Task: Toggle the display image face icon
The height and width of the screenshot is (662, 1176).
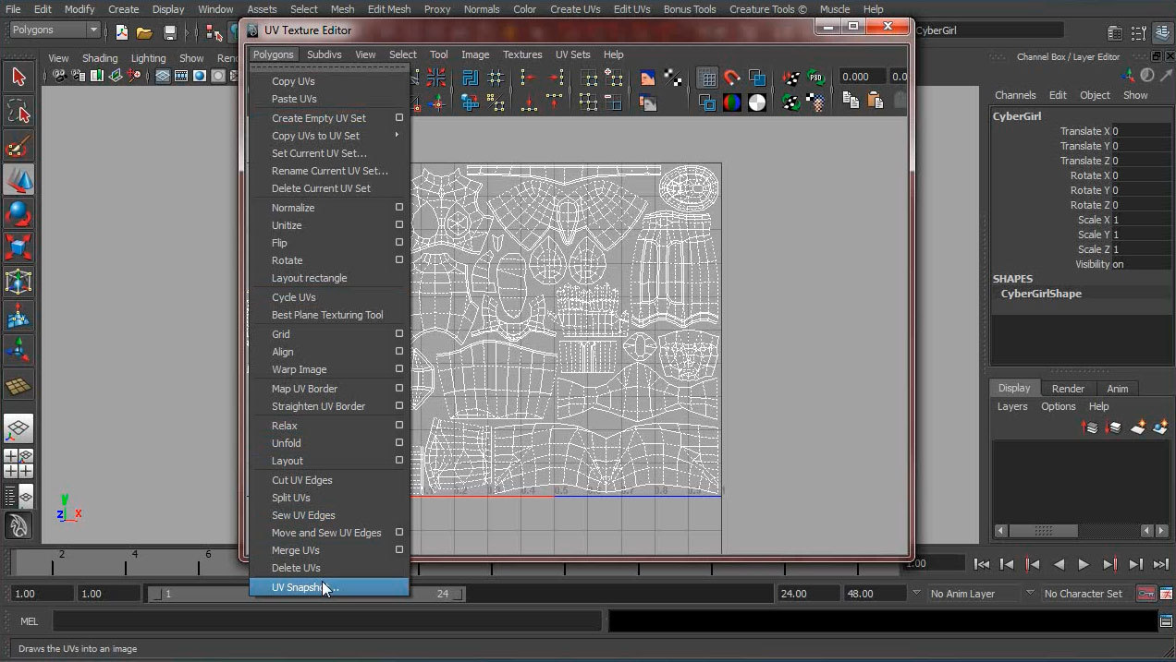Action: coord(648,78)
